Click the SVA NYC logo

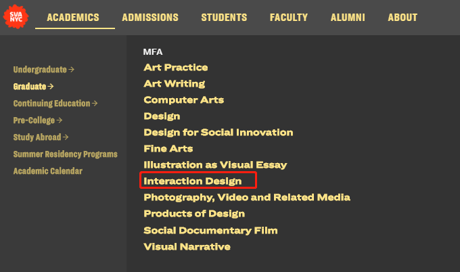pos(16,17)
